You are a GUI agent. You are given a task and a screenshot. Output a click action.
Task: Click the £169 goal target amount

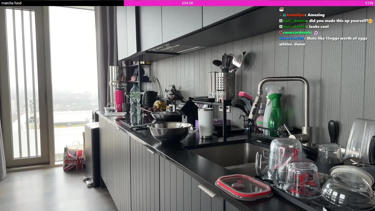click(x=369, y=3)
